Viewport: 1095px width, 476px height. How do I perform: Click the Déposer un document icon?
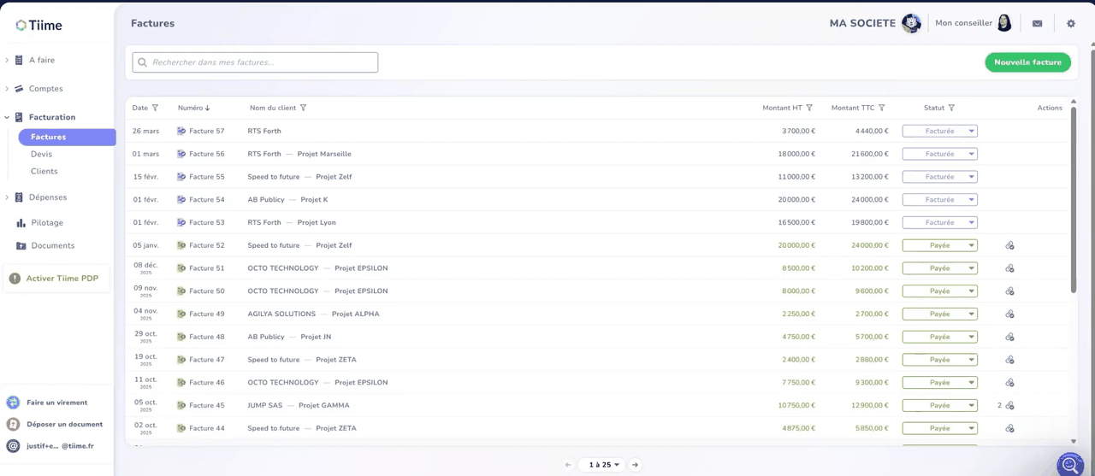13,424
